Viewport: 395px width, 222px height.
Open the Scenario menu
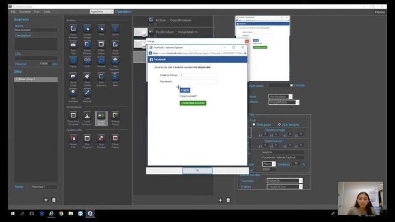click(x=25, y=12)
